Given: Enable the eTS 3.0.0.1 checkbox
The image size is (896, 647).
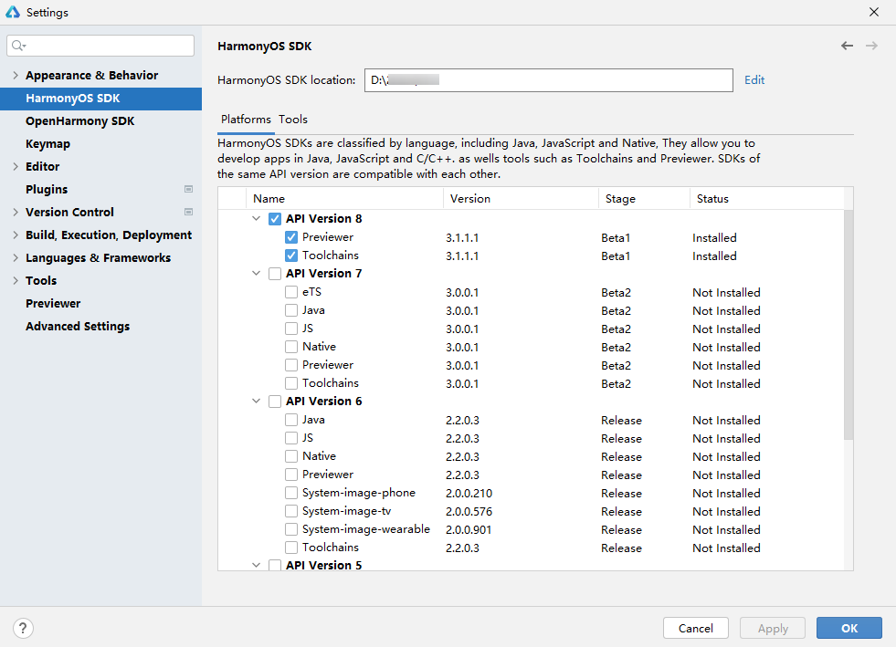Looking at the screenshot, I should pos(291,292).
